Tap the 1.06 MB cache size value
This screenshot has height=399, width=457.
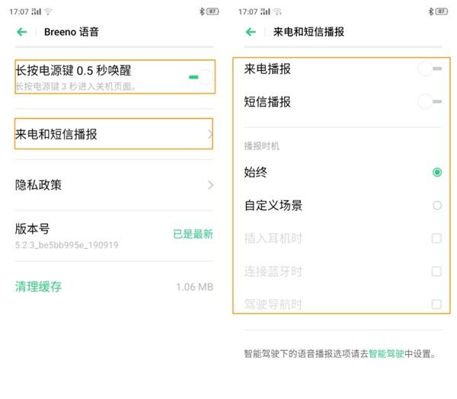195,287
